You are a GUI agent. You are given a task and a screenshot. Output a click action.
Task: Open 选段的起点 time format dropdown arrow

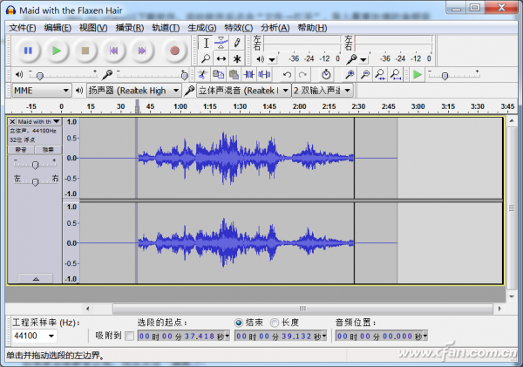click(228, 336)
